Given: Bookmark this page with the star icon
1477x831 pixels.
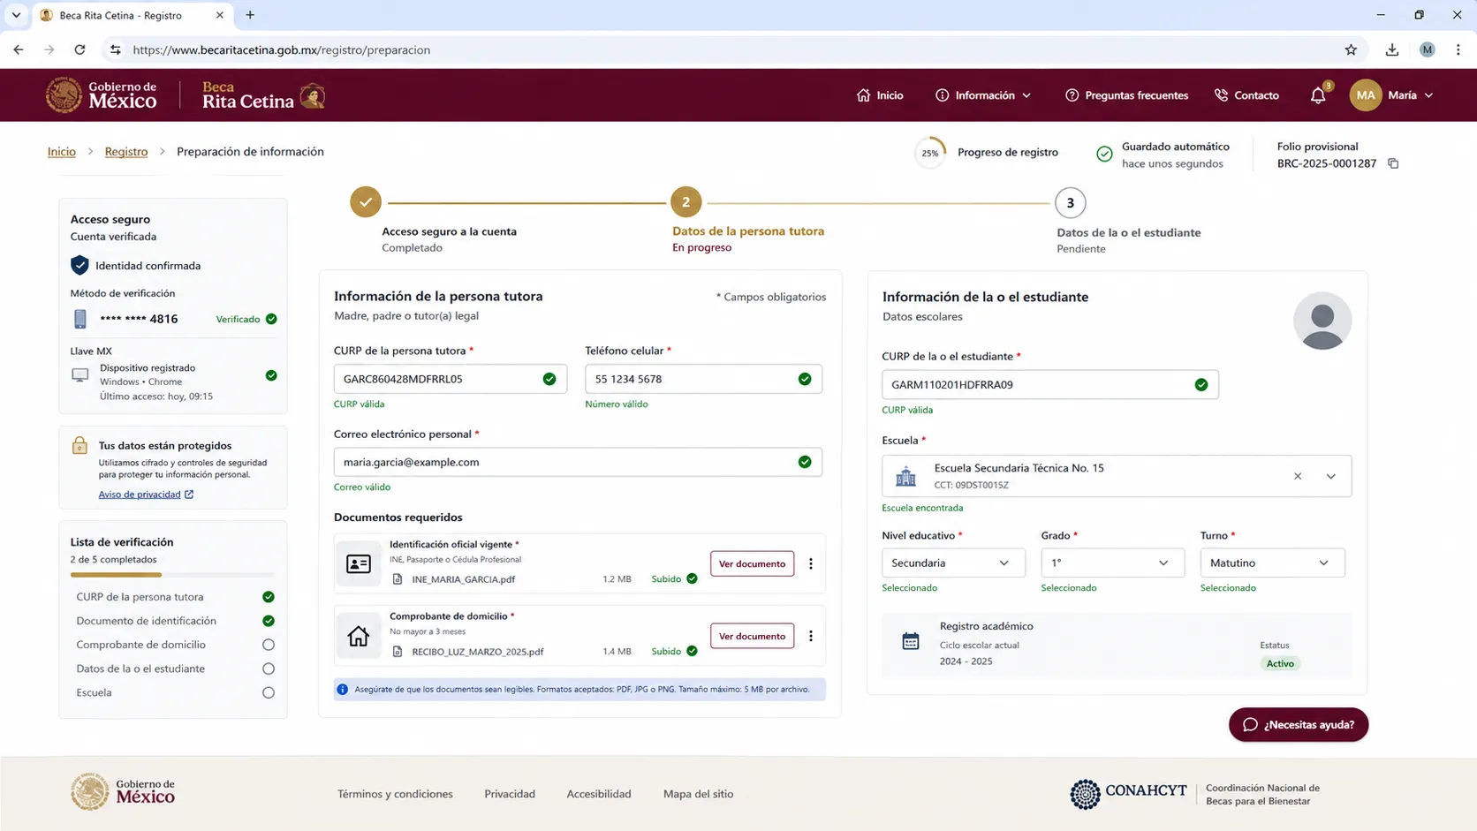Looking at the screenshot, I should (1351, 50).
